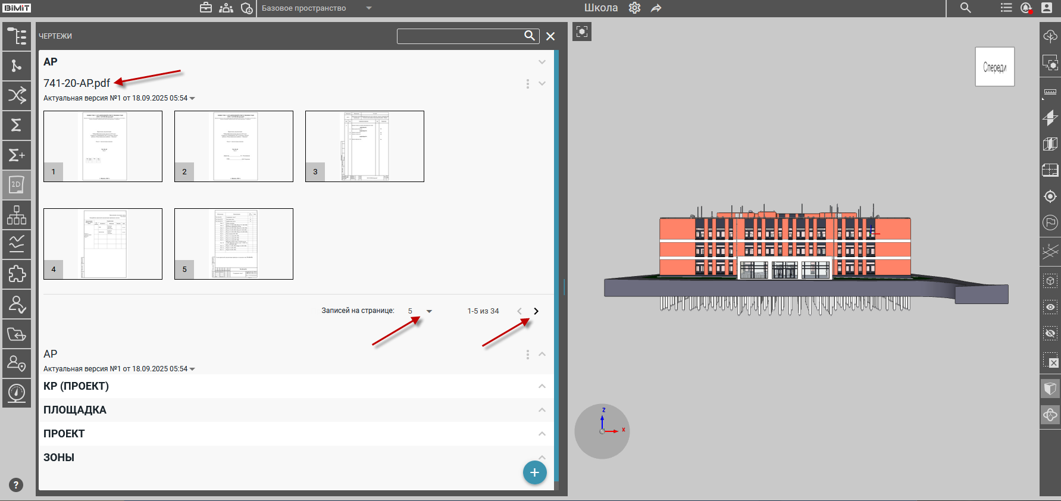This screenshot has height=501, width=1061.
Task: Toggle the perspective cube view mode icon
Action: 1050,389
